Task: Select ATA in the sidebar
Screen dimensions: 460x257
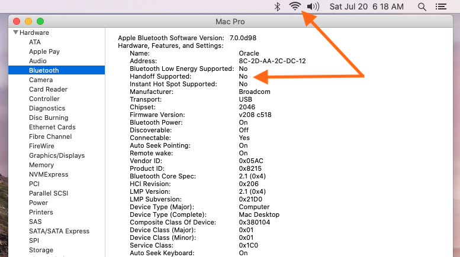Action: [34, 42]
